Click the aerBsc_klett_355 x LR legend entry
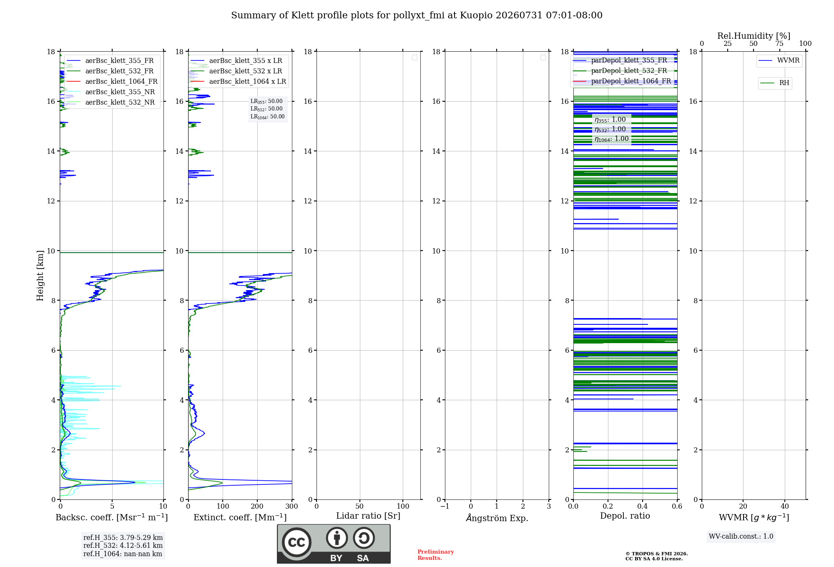Image resolution: width=834 pixels, height=567 pixels. coord(236,61)
